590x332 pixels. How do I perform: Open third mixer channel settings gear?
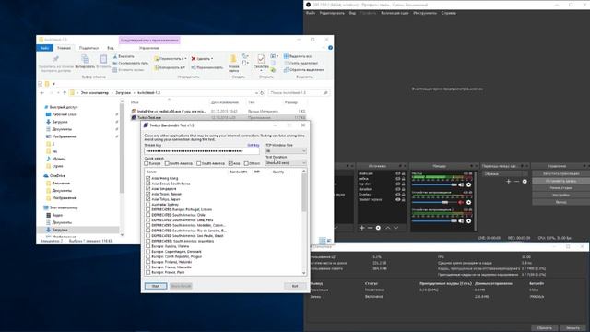(x=469, y=221)
